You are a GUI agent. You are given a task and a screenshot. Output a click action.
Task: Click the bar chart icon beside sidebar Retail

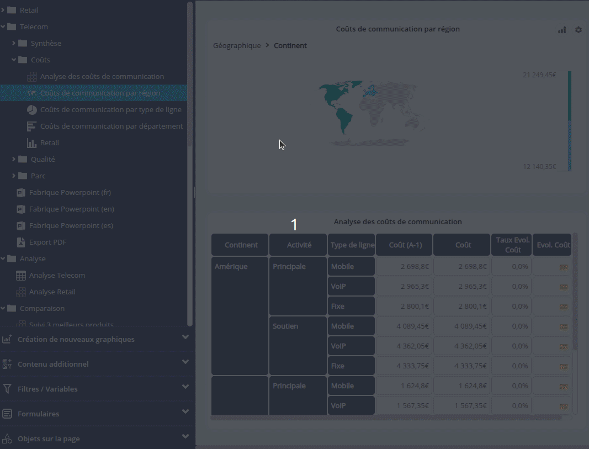[x=32, y=143]
